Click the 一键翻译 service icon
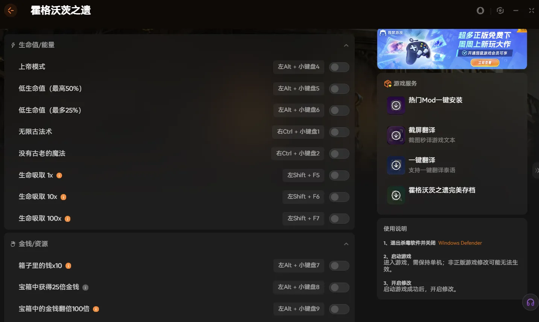The height and width of the screenshot is (322, 539). click(396, 165)
